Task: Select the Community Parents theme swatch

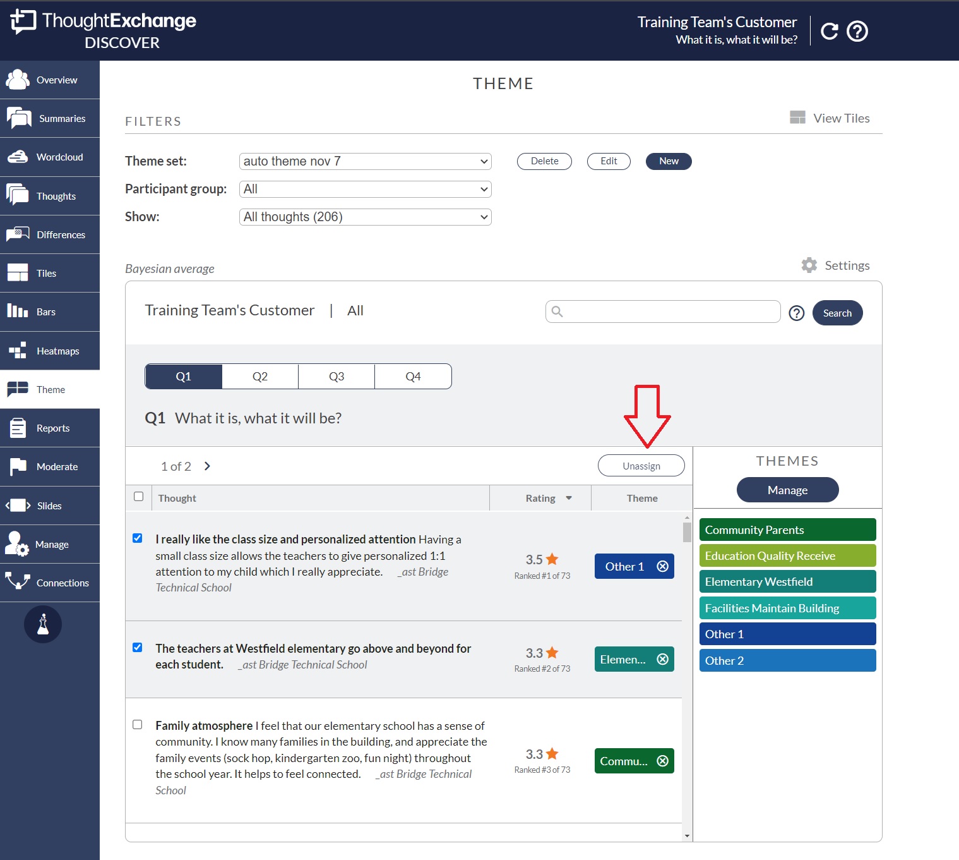Action: click(787, 530)
